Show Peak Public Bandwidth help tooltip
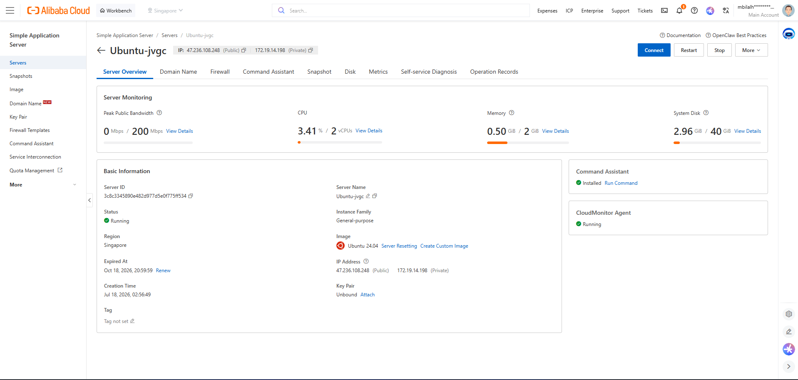Image resolution: width=798 pixels, height=380 pixels. coord(159,113)
